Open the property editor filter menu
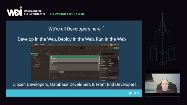 point(117,54)
